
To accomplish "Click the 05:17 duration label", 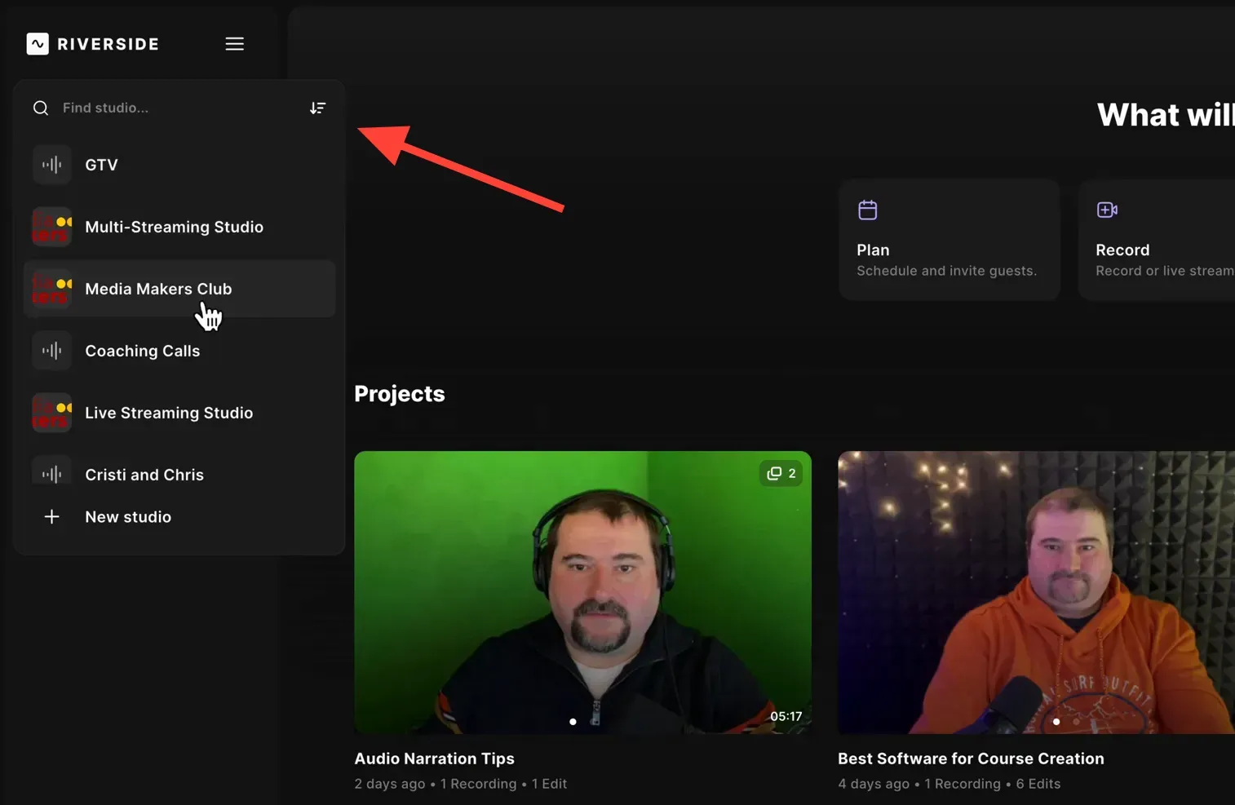I will [786, 716].
